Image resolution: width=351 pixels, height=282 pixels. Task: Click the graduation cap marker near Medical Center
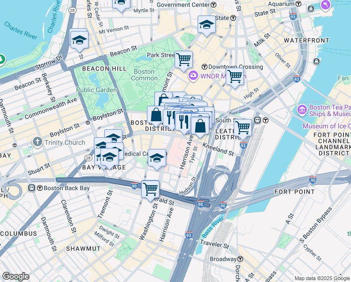[157, 158]
